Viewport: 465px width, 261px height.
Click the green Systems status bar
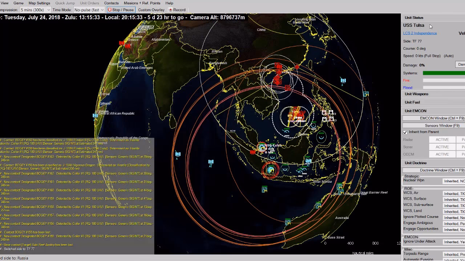443,73
